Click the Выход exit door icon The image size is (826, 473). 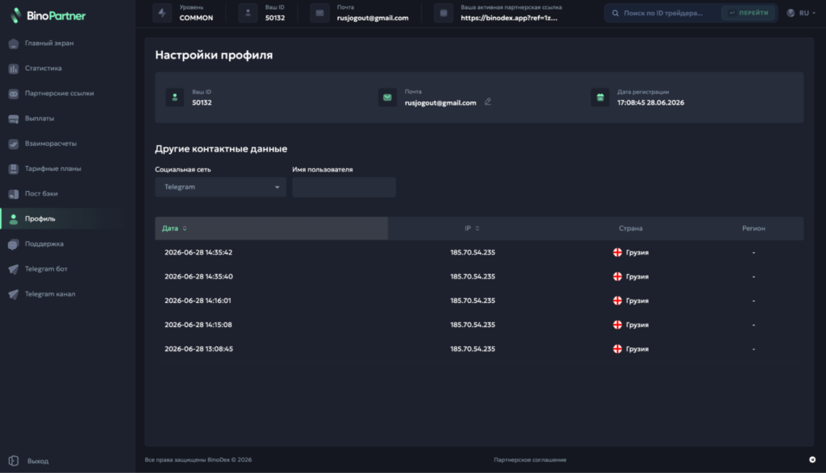[x=14, y=461]
